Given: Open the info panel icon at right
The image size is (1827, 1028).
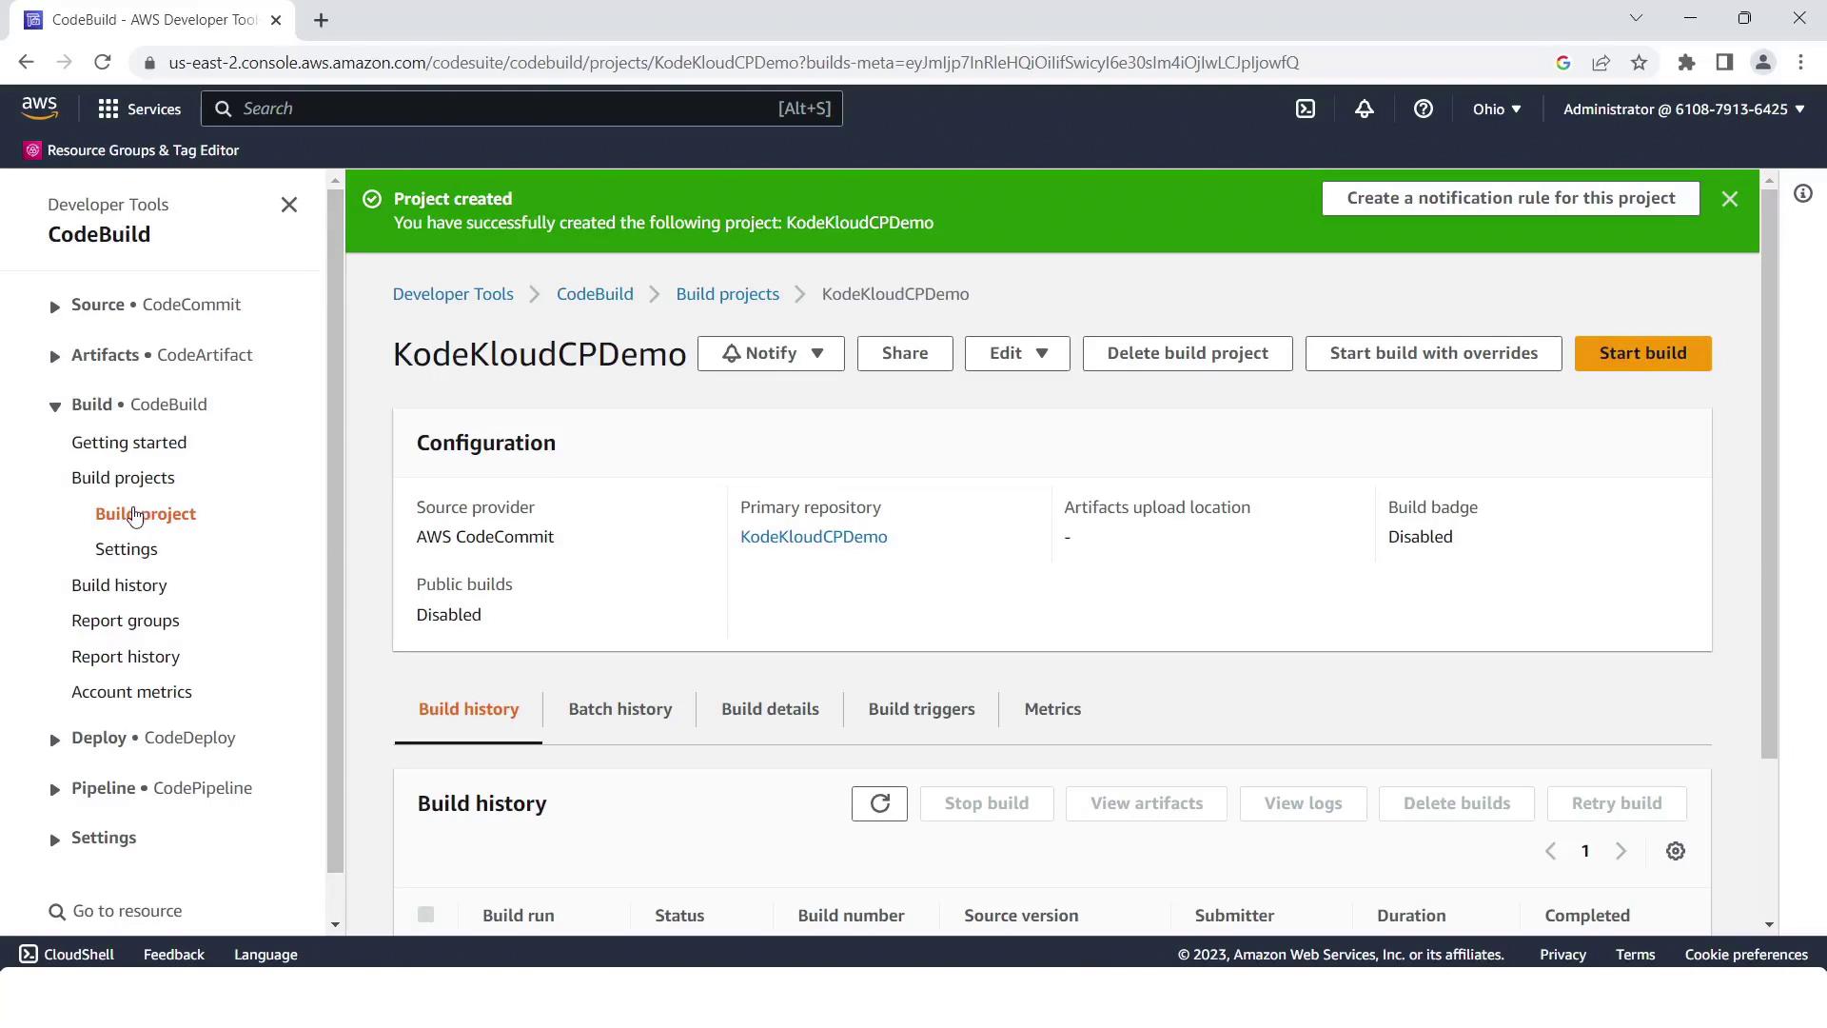Looking at the screenshot, I should (x=1802, y=194).
